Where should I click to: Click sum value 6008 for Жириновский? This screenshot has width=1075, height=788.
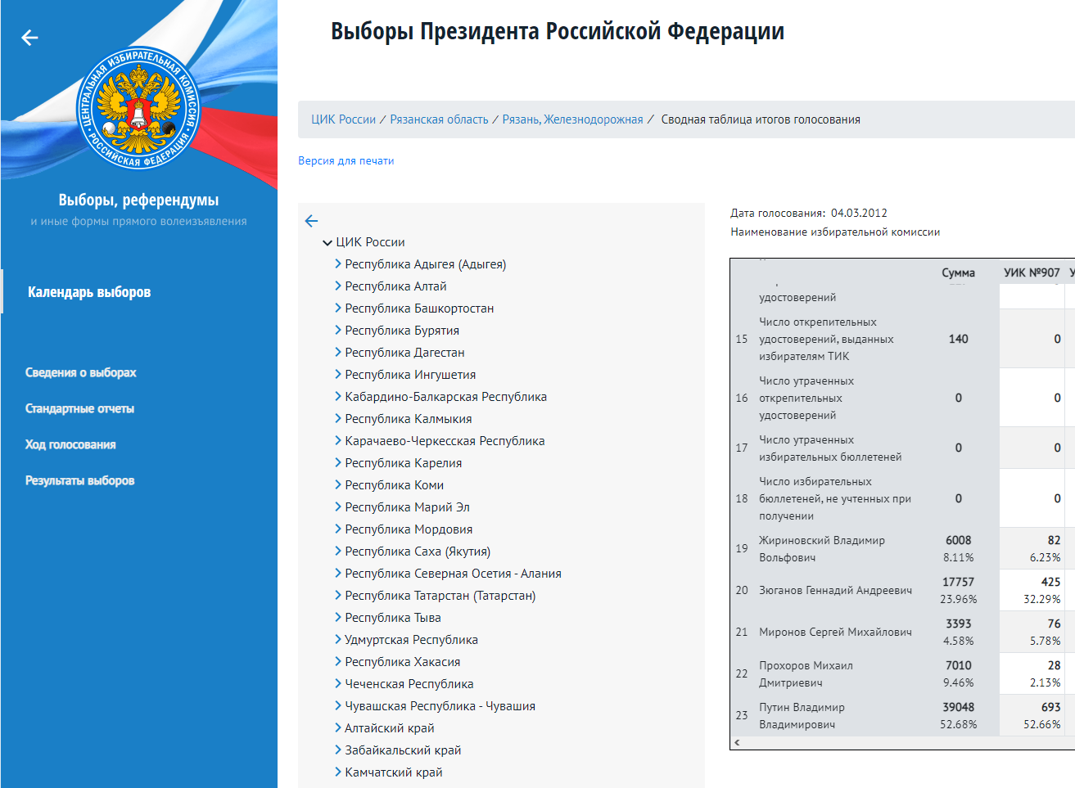tap(958, 541)
